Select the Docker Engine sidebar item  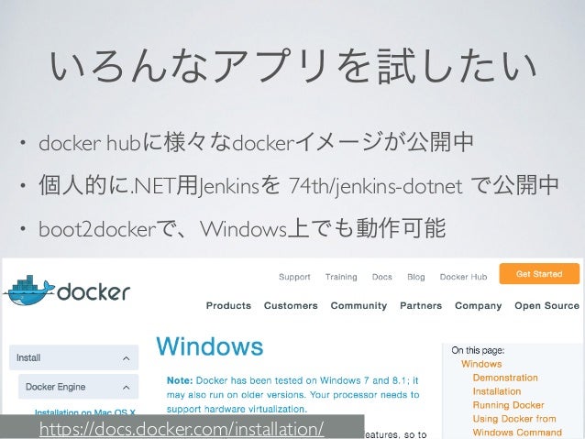coord(78,387)
